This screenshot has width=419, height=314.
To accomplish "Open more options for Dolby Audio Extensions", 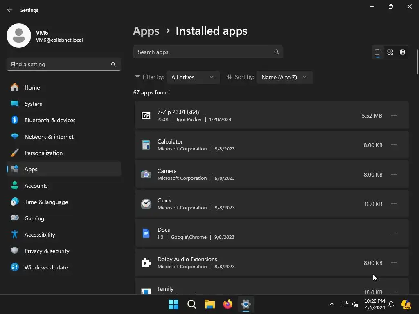I will pyautogui.click(x=394, y=263).
